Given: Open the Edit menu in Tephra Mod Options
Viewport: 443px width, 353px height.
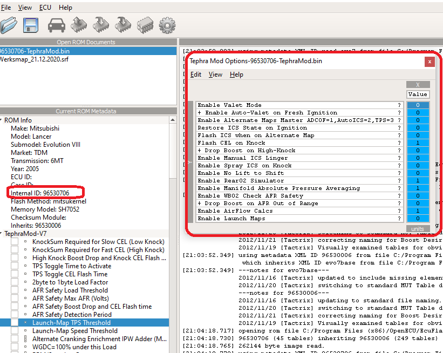Looking at the screenshot, I should (x=195, y=74).
